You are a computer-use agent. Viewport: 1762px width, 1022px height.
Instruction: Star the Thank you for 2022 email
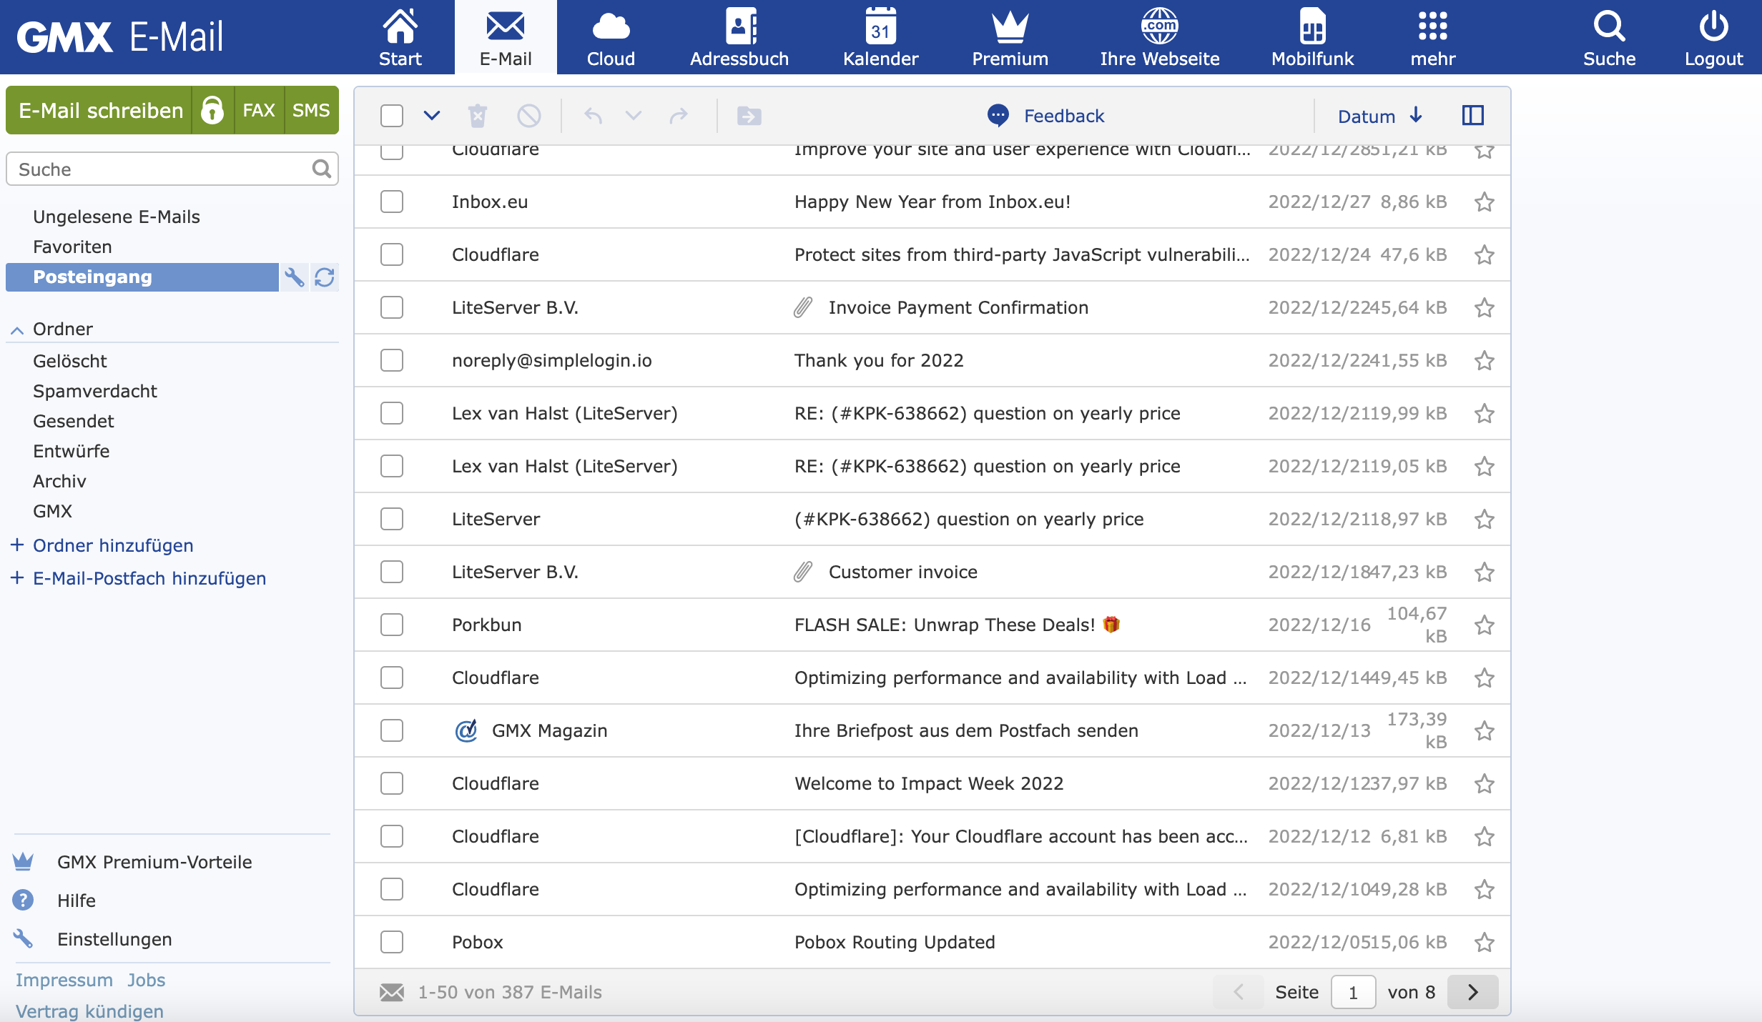(1485, 361)
